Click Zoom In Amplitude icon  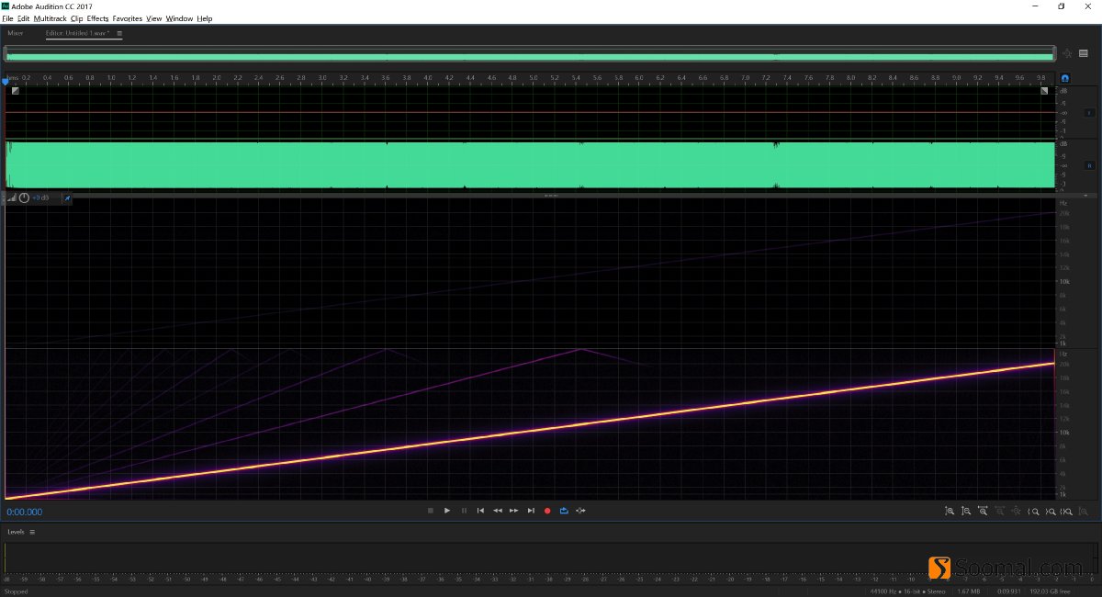tap(950, 512)
